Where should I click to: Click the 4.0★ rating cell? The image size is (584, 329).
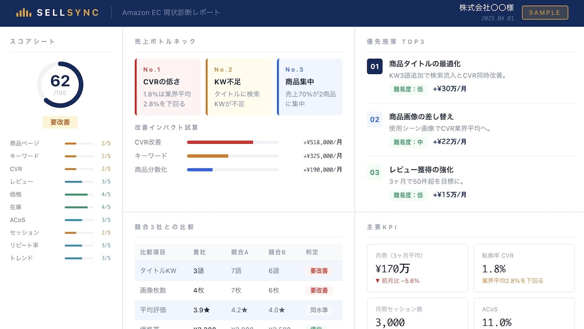[x=277, y=310]
